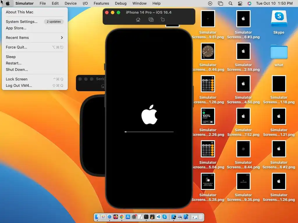Open the Device menu

click(70, 3)
